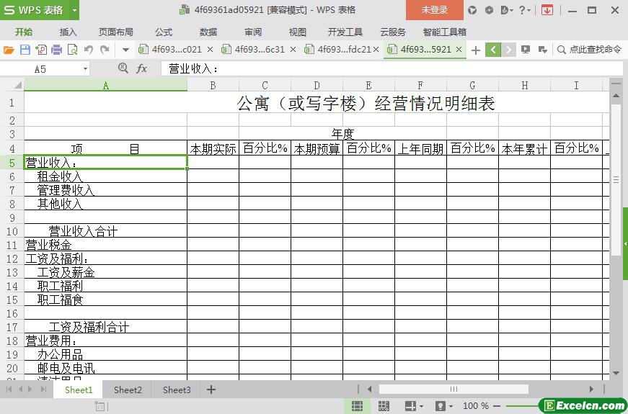Click the horizontal scrollbar thumb

point(454,390)
